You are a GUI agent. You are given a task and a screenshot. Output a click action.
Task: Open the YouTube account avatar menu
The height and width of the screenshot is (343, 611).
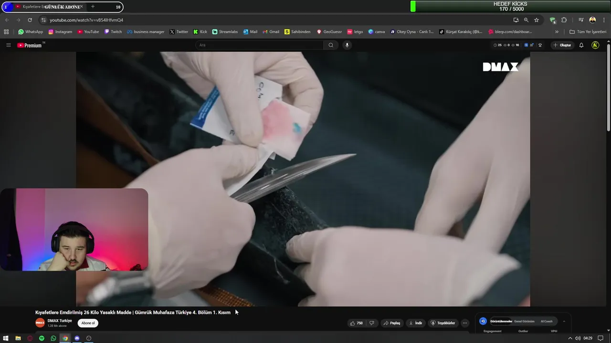(595, 45)
